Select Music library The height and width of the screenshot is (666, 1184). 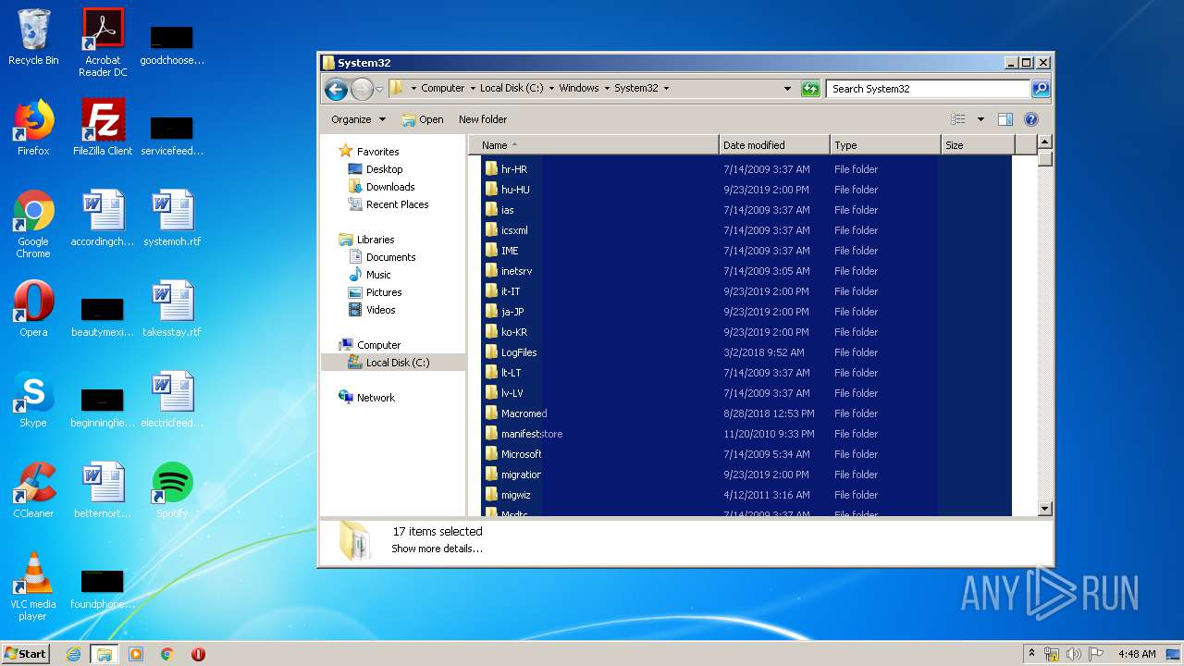pyautogui.click(x=369, y=275)
